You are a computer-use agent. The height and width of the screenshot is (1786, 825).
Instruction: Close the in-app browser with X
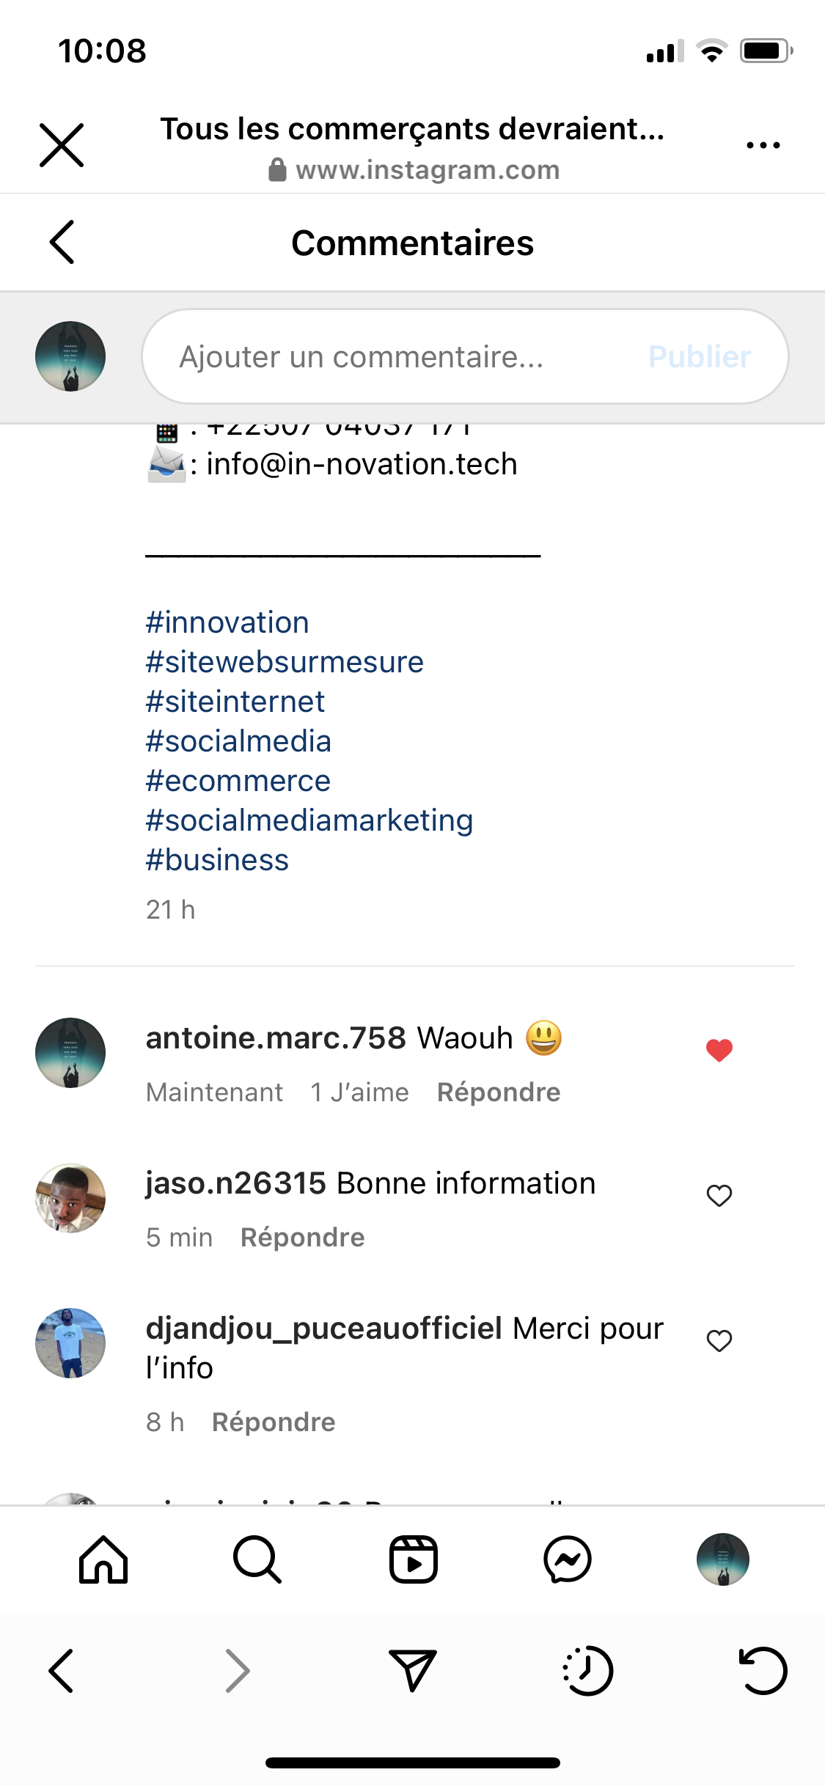click(x=62, y=145)
